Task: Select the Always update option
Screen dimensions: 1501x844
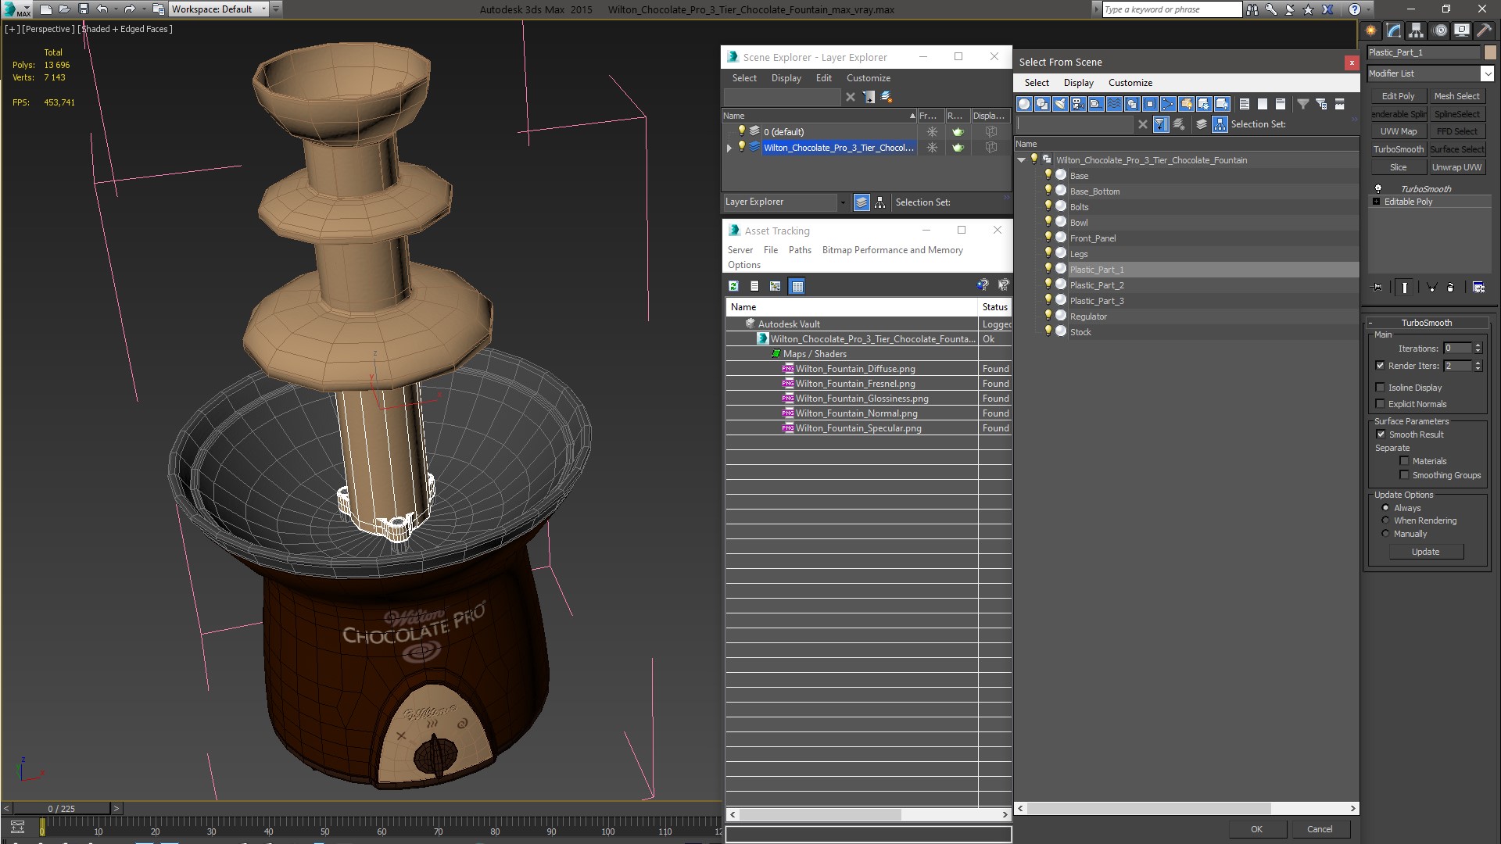Action: (1385, 508)
